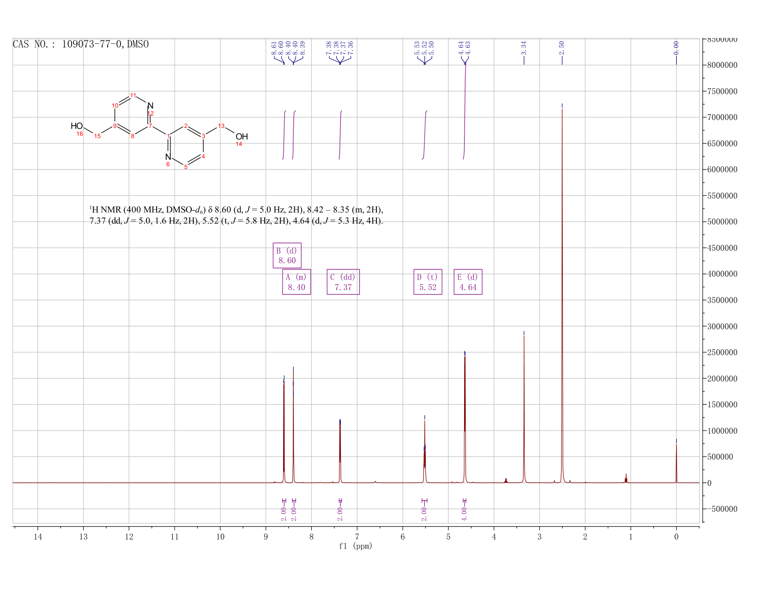Click the CAS NO. 109073-77-0 title text
Viewport: 762px width, 589px height.
(81, 44)
